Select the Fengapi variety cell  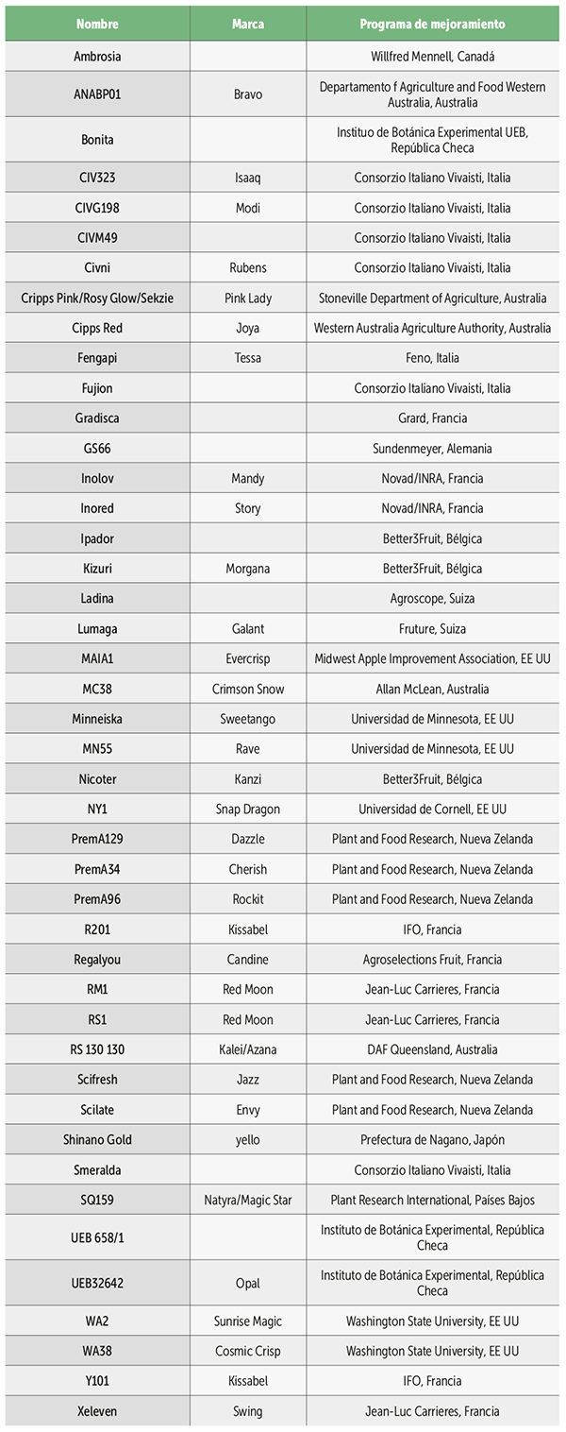coord(97,358)
